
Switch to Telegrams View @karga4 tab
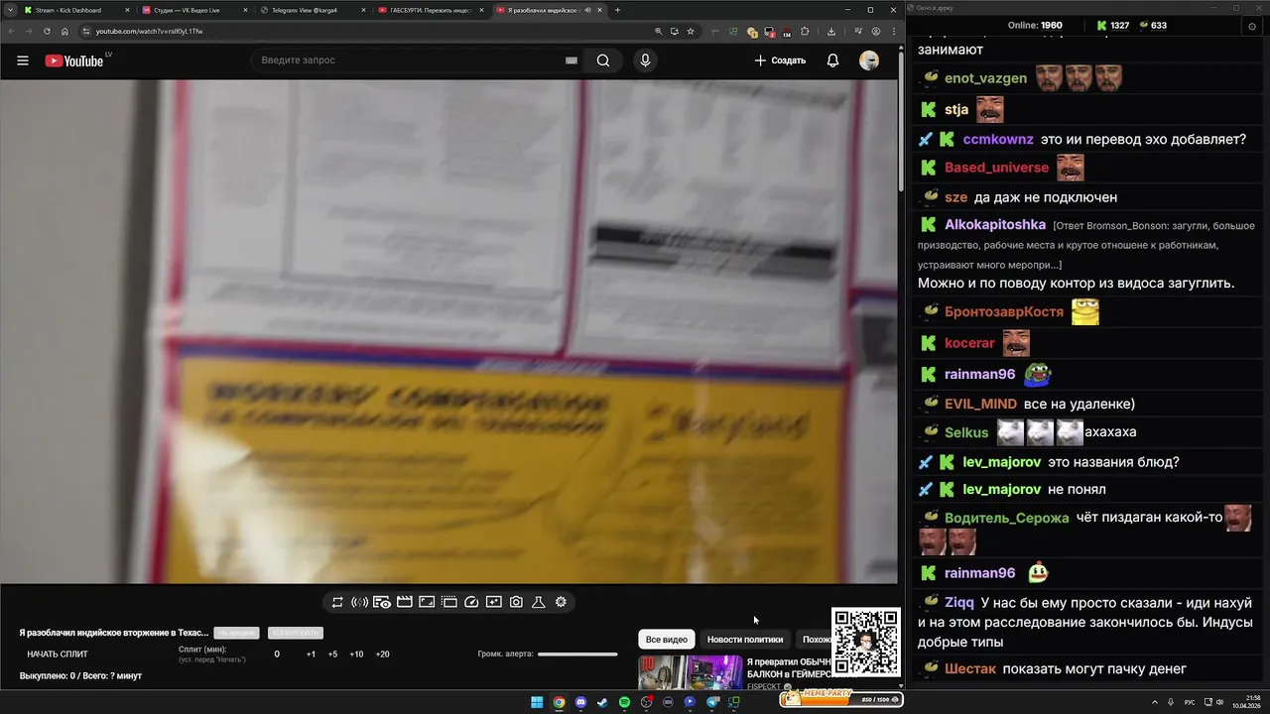tap(312, 10)
